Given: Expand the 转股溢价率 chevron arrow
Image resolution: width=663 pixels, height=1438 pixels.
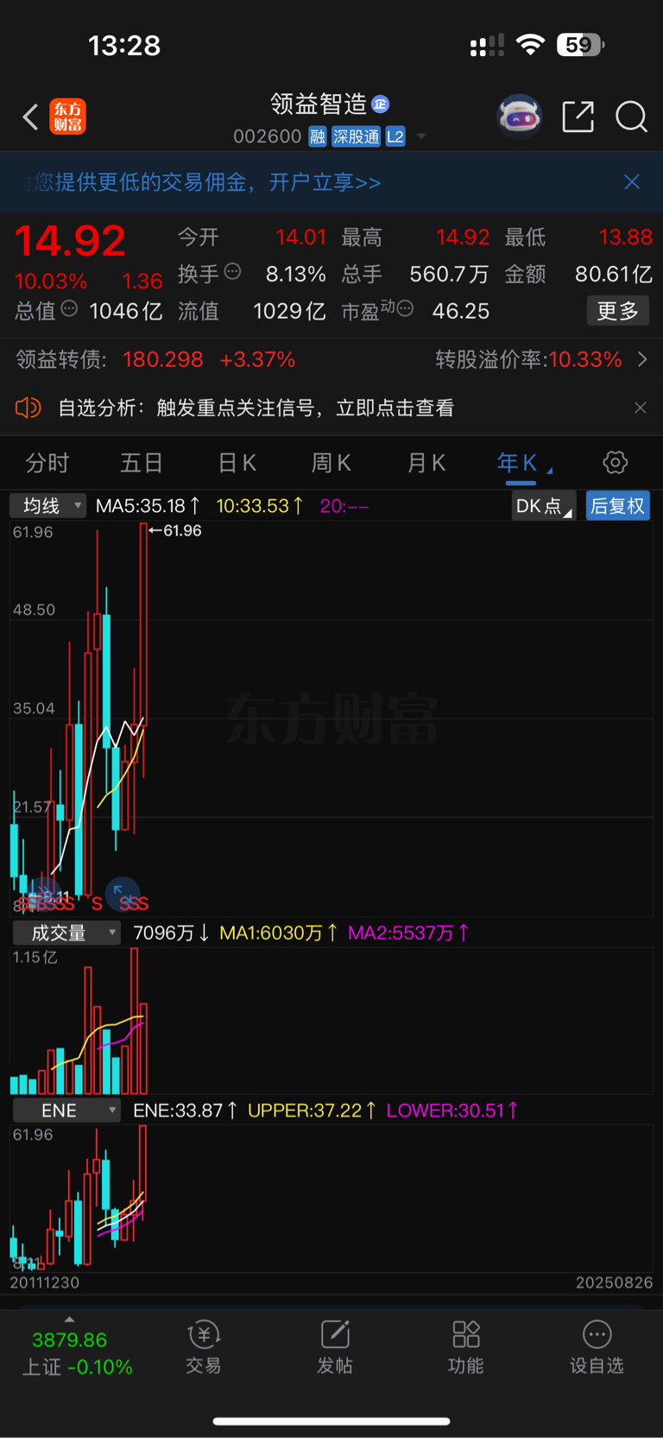Looking at the screenshot, I should click(x=642, y=359).
